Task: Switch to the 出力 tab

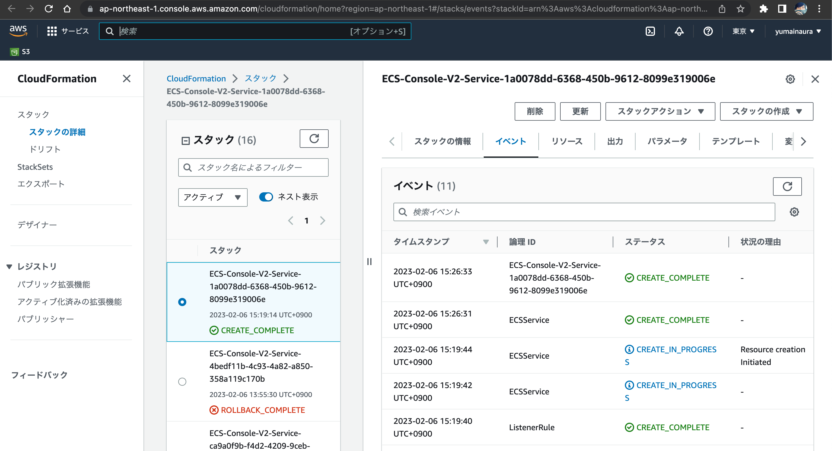Action: (615, 141)
